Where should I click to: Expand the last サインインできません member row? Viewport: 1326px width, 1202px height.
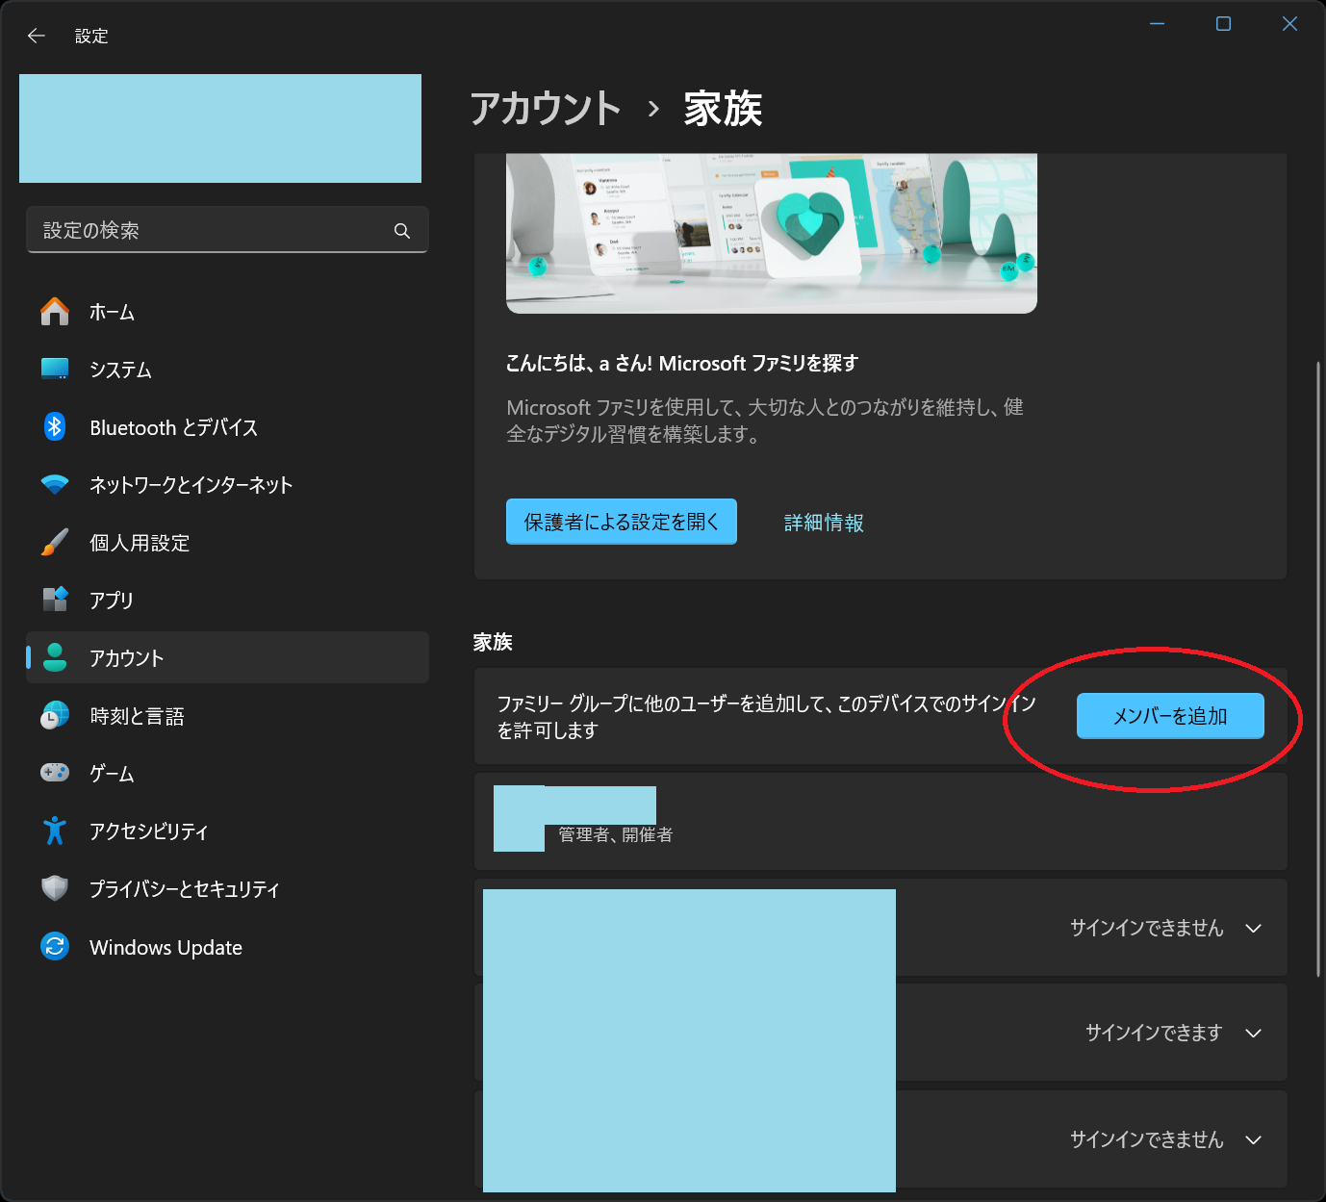880,1139
